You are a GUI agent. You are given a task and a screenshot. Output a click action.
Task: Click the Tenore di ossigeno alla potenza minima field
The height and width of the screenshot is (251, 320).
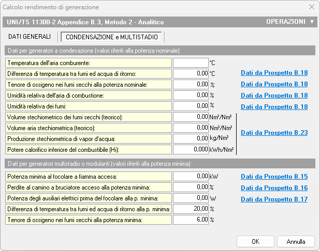191,219
